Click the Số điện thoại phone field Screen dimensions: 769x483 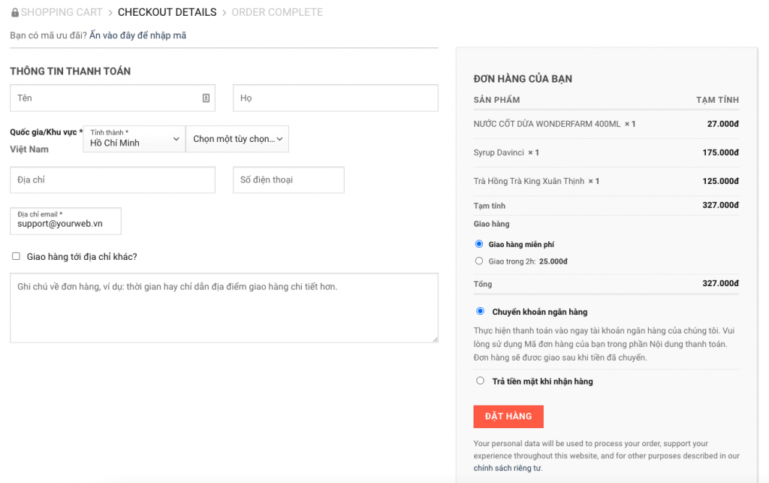(x=288, y=180)
